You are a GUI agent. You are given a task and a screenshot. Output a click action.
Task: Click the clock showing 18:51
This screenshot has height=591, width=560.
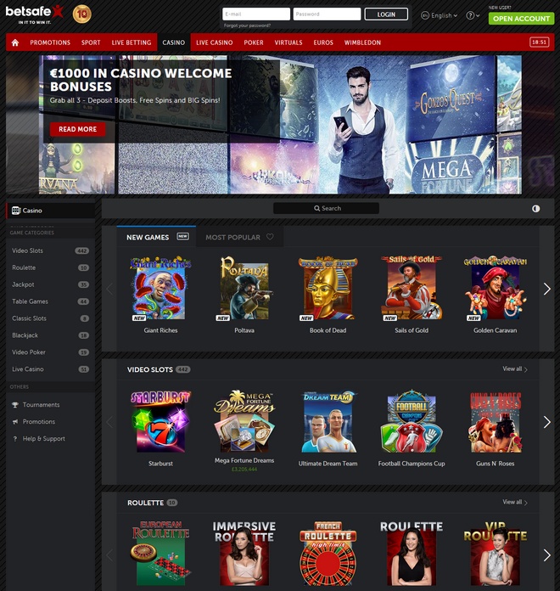[539, 42]
